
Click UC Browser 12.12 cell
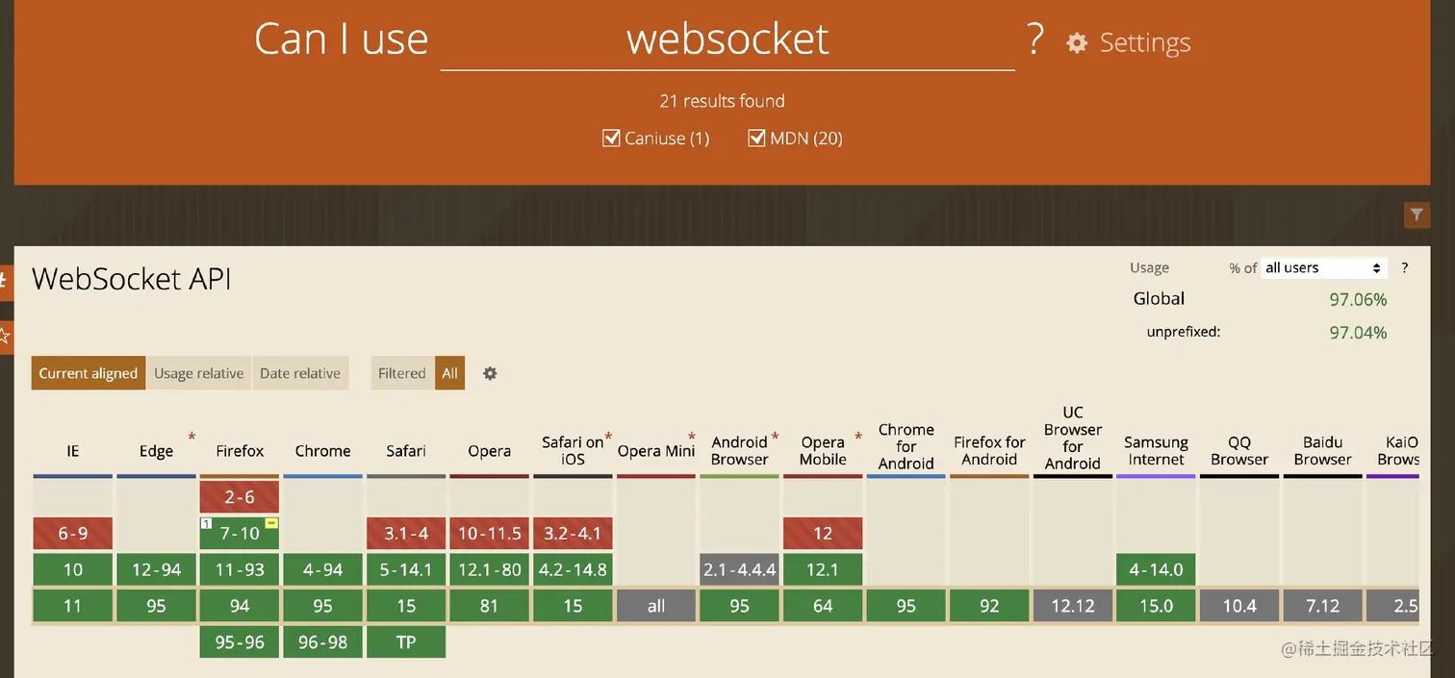(x=1073, y=606)
